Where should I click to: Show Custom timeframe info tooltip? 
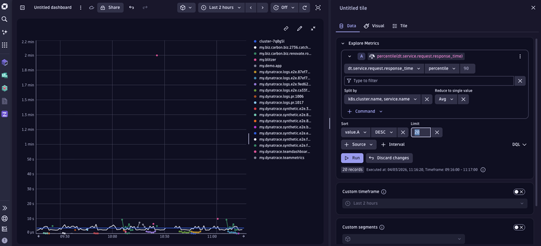coord(383,191)
